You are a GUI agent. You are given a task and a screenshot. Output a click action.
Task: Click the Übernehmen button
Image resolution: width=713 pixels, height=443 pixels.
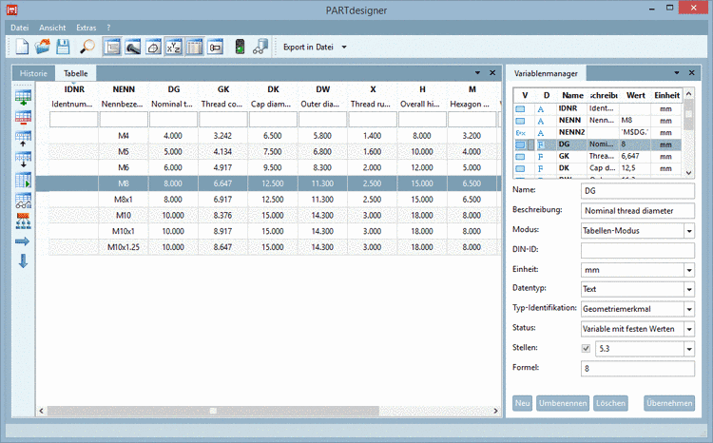(668, 403)
